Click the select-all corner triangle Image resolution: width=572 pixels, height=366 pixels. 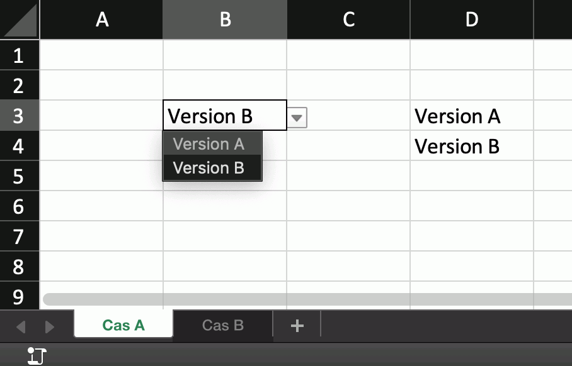pyautogui.click(x=20, y=19)
